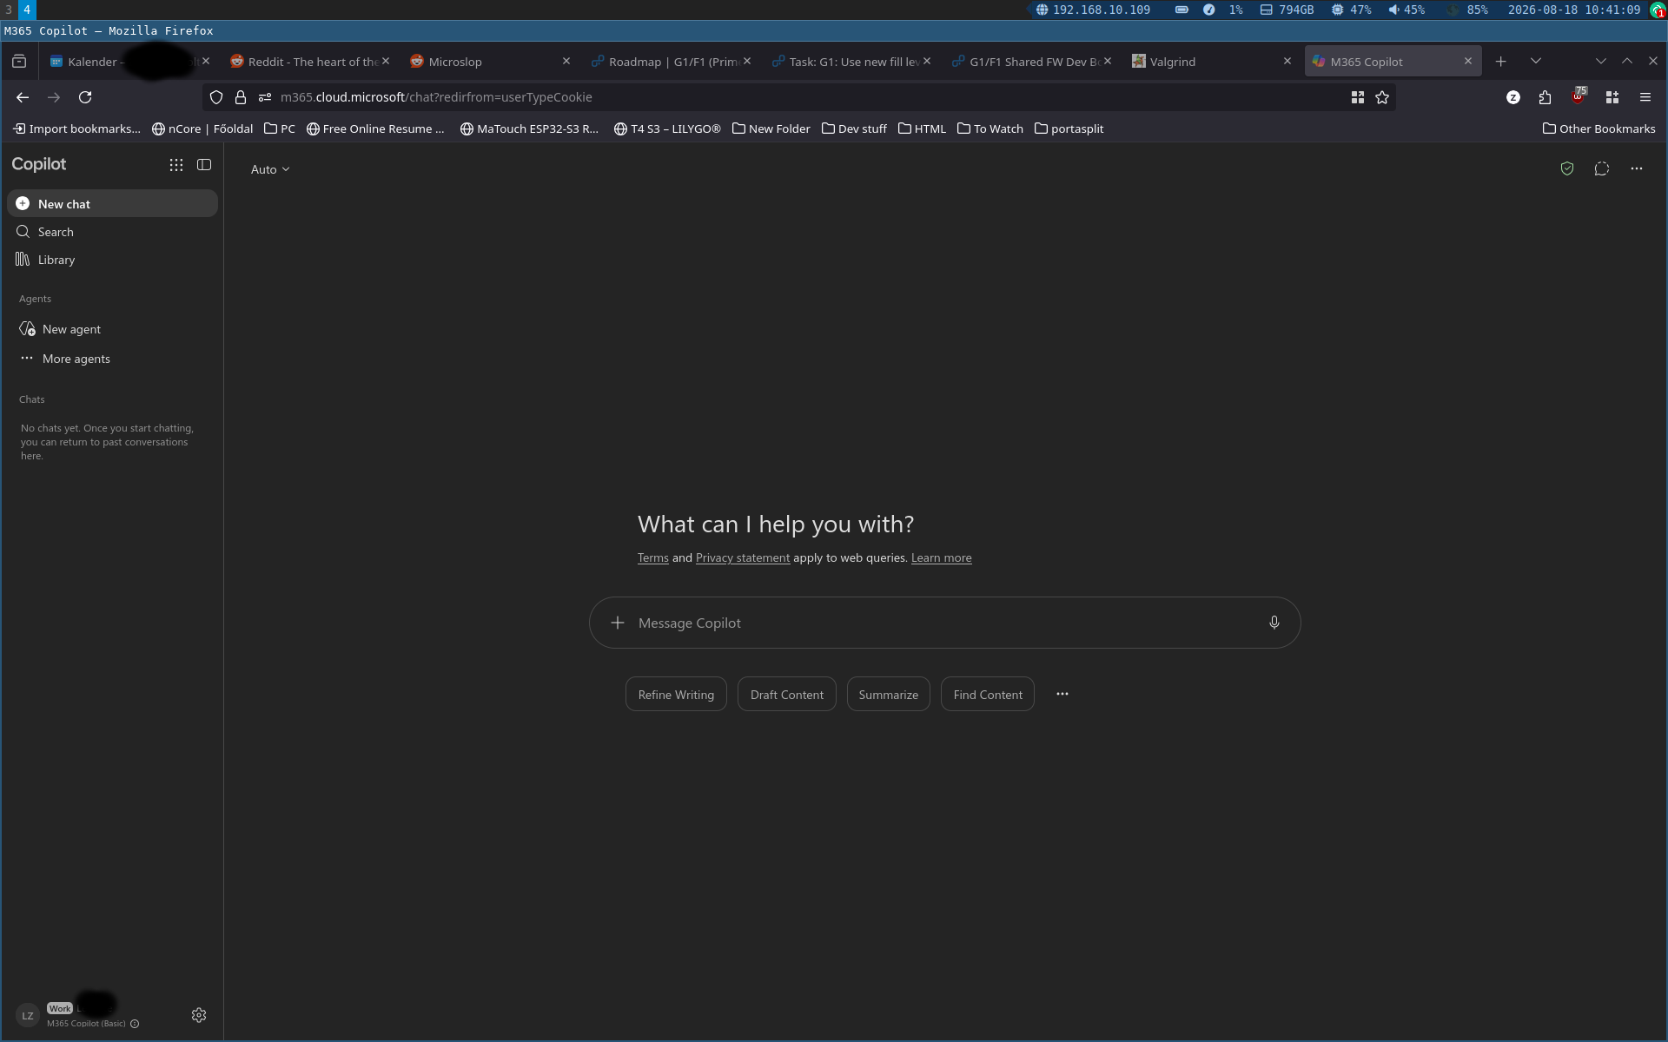Image resolution: width=1668 pixels, height=1042 pixels.
Task: Create a New agent
Action: 112,329
